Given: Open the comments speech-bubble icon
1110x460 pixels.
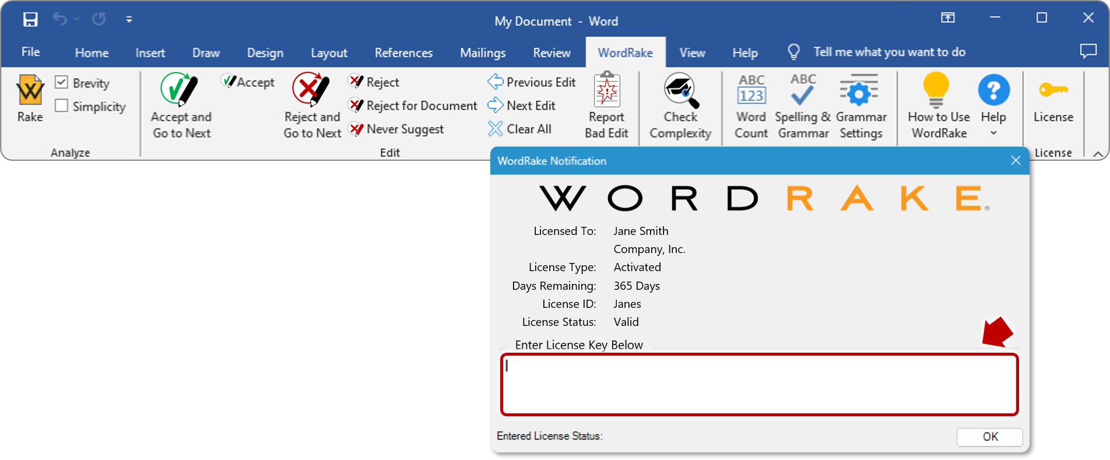Looking at the screenshot, I should pos(1088,51).
